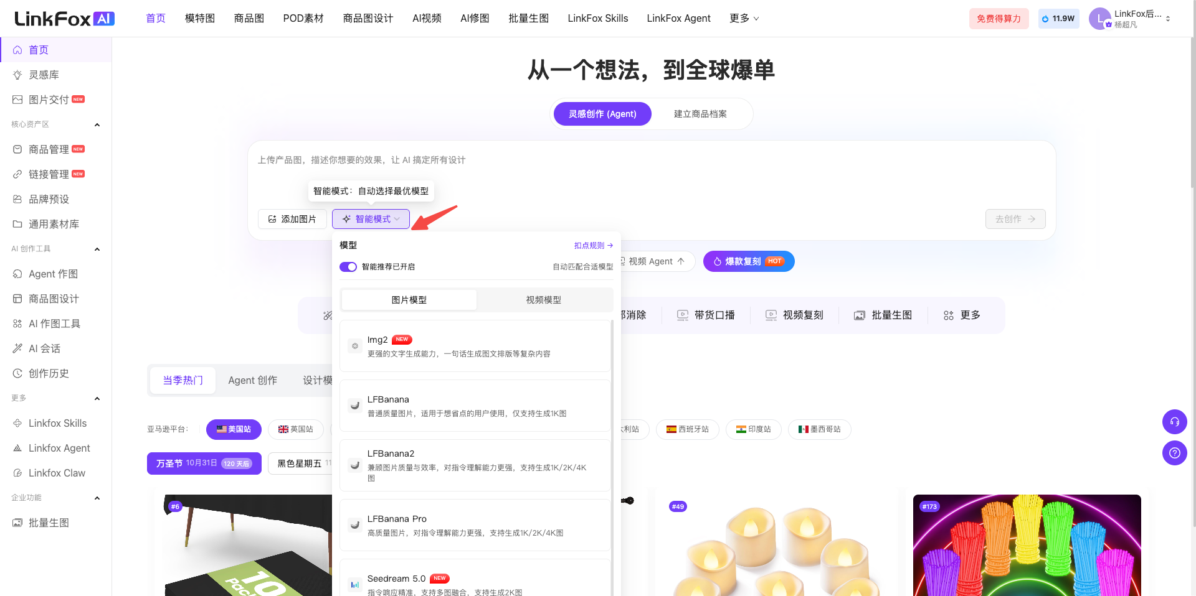Viewport: 1196px width, 596px height.
Task: Click the 爆款复刻 HOT button
Action: tap(749, 261)
